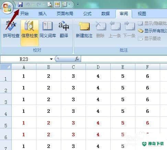Viewport: 167px width, 150px height.
Task: Insert a new comment with 新建批注
Action: (x=84, y=30)
